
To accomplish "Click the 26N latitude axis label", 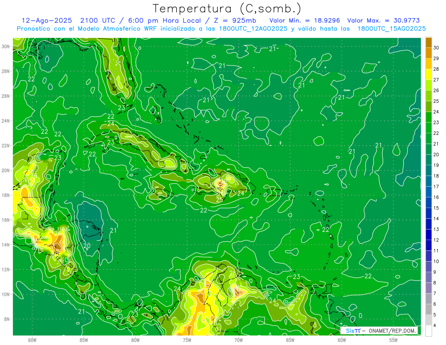I will tap(6, 96).
